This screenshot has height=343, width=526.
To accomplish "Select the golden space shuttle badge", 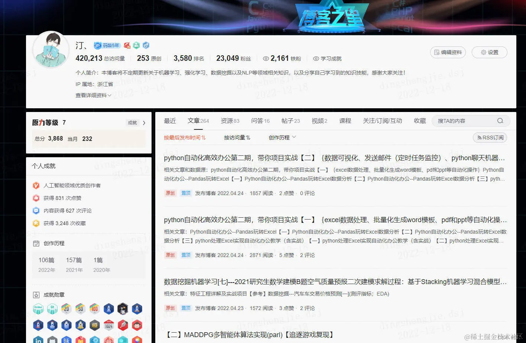I will pyautogui.click(x=81, y=325).
